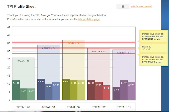The height and width of the screenshot is (112, 169).
Task: Click the DEVEL = 37 bar label
Action: point(74,43)
